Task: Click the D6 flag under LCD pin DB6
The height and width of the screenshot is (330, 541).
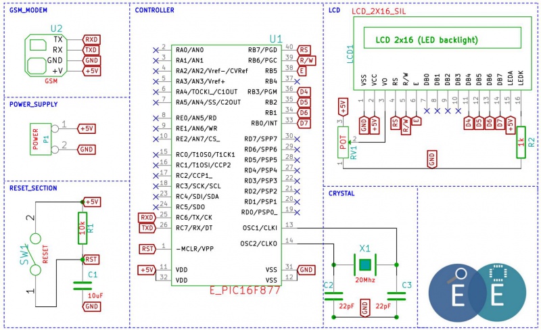Action: (x=490, y=123)
